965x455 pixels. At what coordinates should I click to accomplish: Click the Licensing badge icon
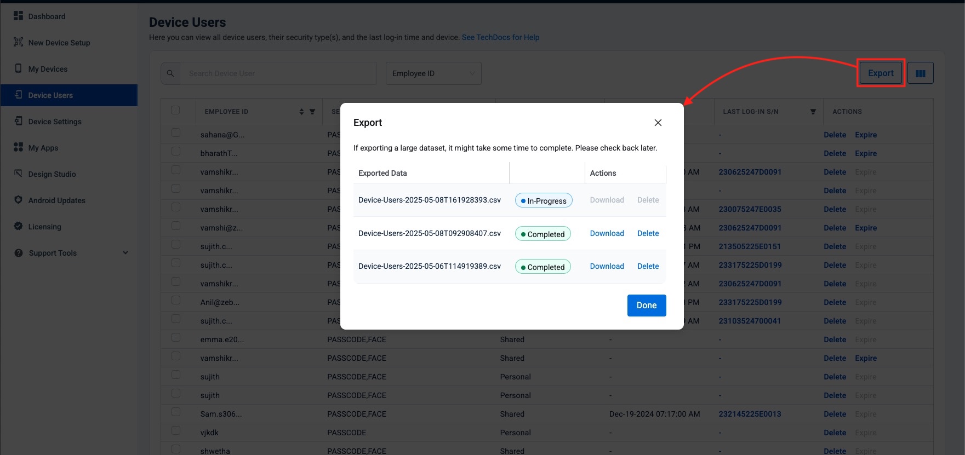pyautogui.click(x=18, y=226)
